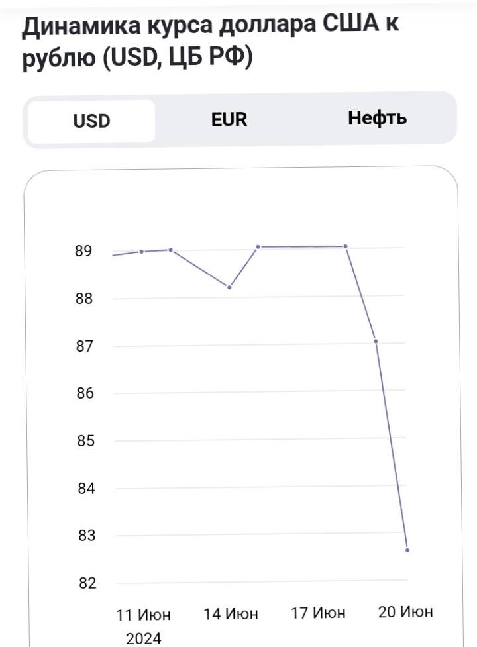Click the 14 Июн axis label

tap(231, 614)
